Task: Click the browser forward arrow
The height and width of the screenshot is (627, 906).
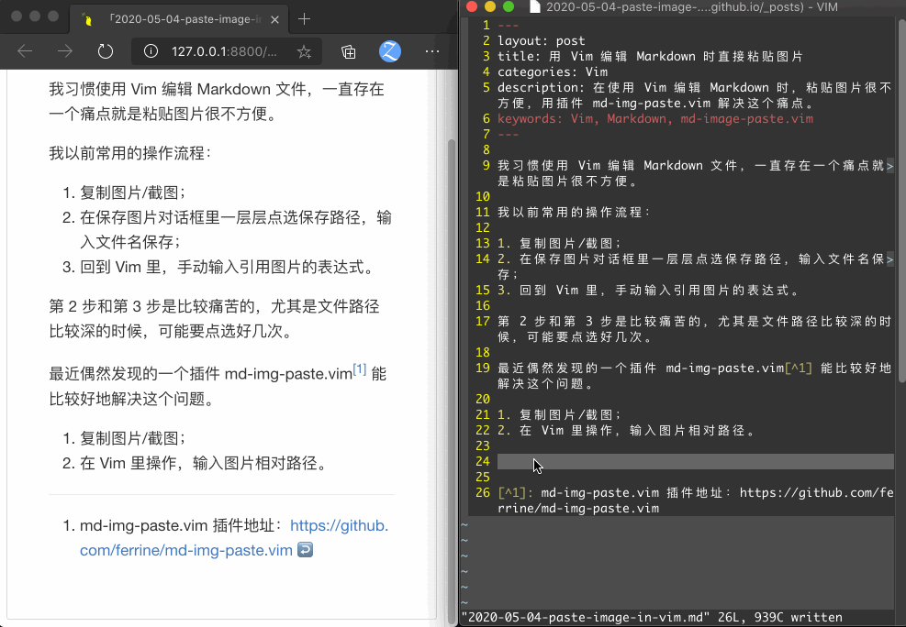Action: [64, 51]
